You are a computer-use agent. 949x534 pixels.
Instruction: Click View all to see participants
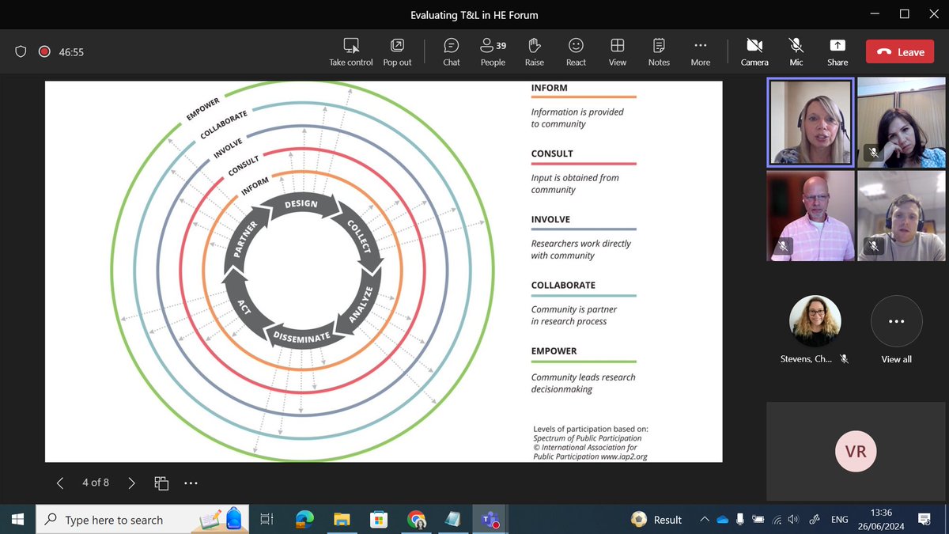pos(896,322)
